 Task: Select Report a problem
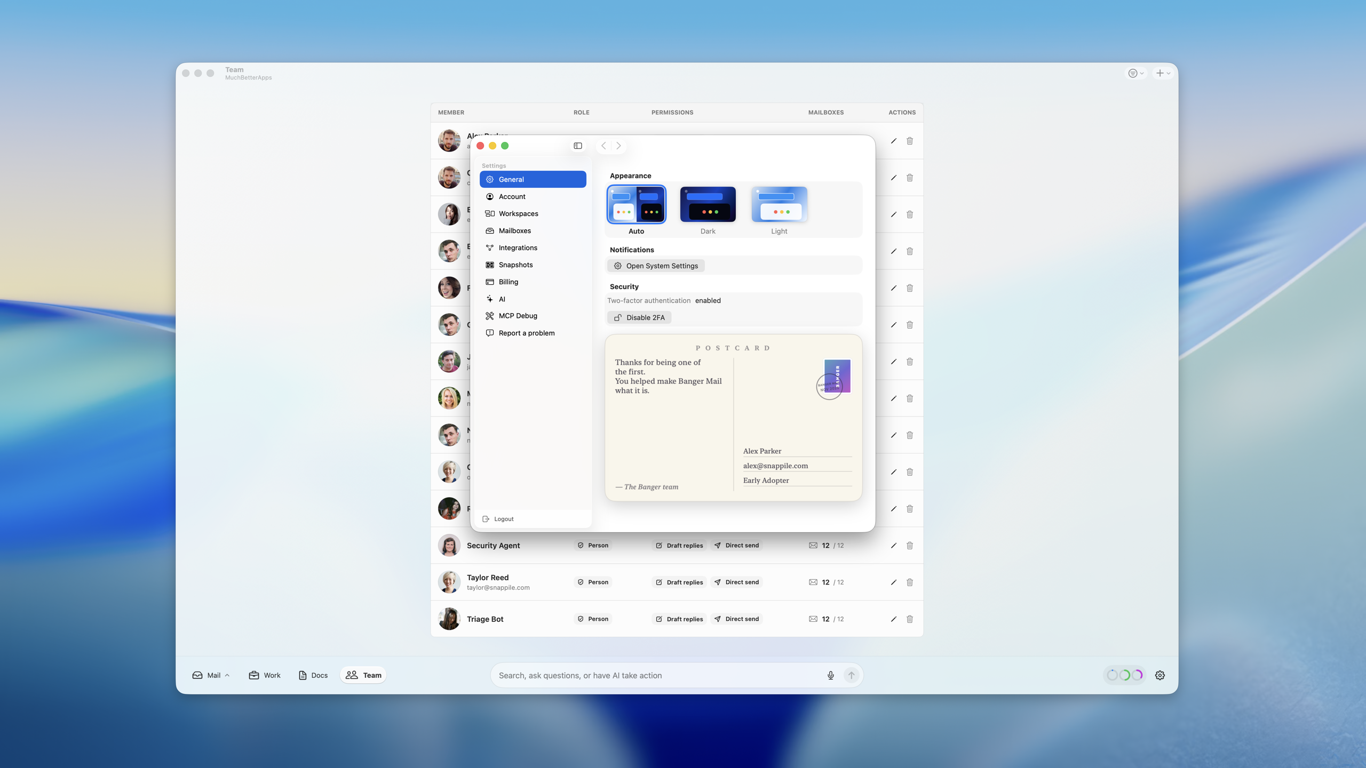533,333
